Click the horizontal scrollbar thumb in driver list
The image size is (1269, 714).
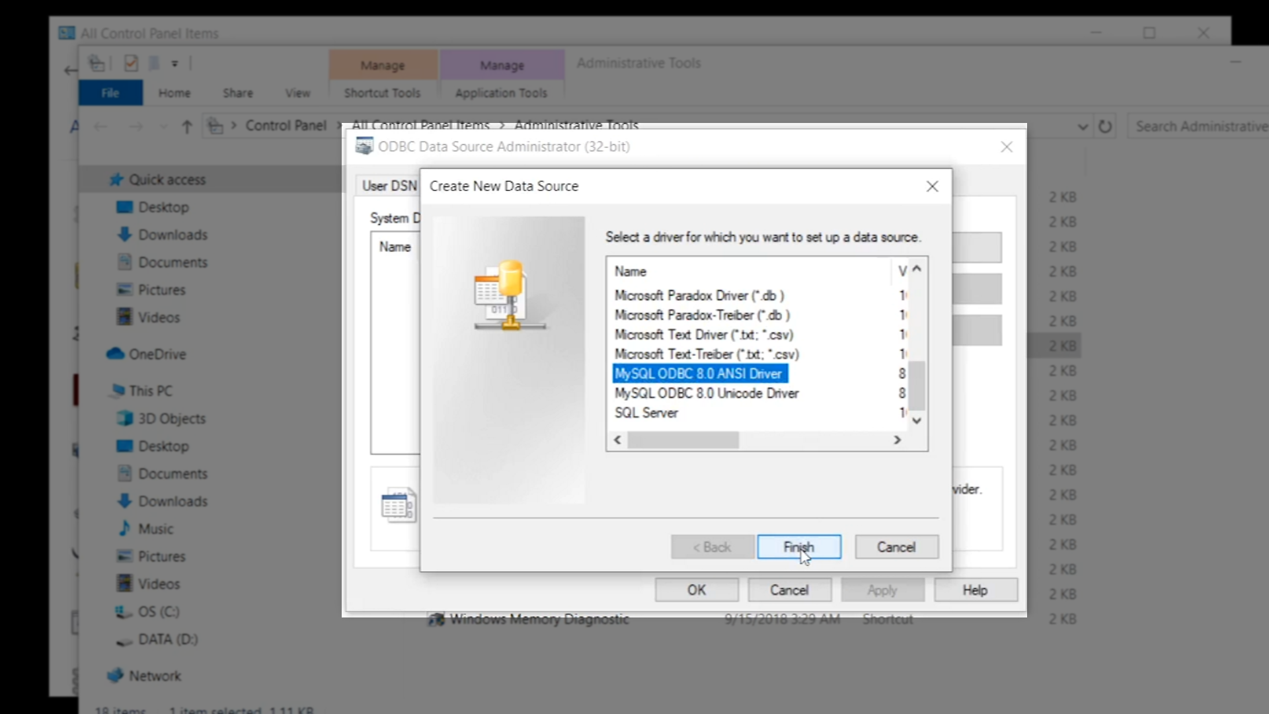tap(683, 440)
